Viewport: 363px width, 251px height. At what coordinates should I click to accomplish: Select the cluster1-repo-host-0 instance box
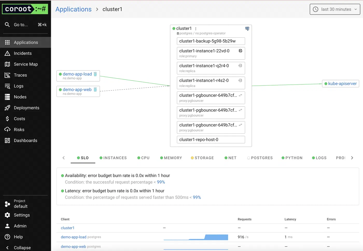211,140
